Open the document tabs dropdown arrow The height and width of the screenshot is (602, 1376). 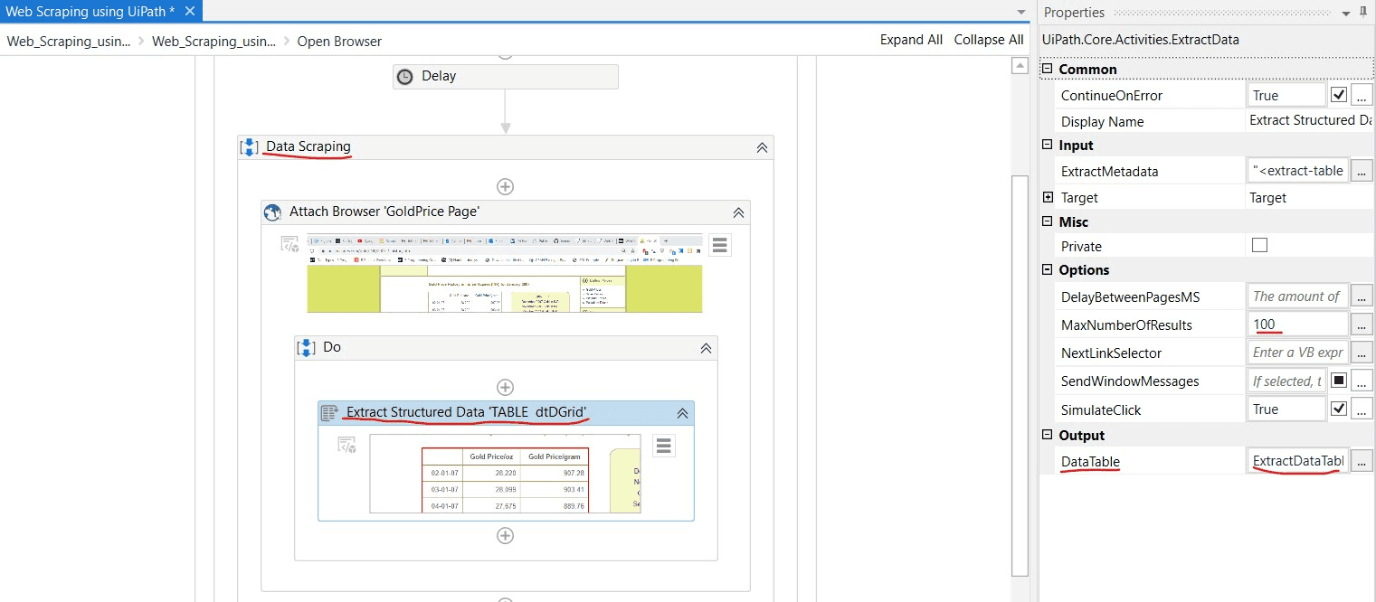tap(1022, 13)
